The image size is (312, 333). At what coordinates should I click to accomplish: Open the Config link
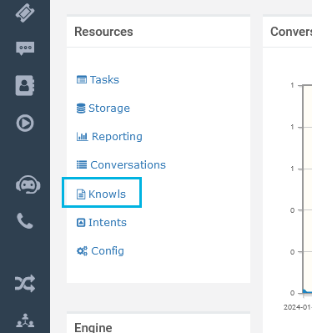(108, 251)
